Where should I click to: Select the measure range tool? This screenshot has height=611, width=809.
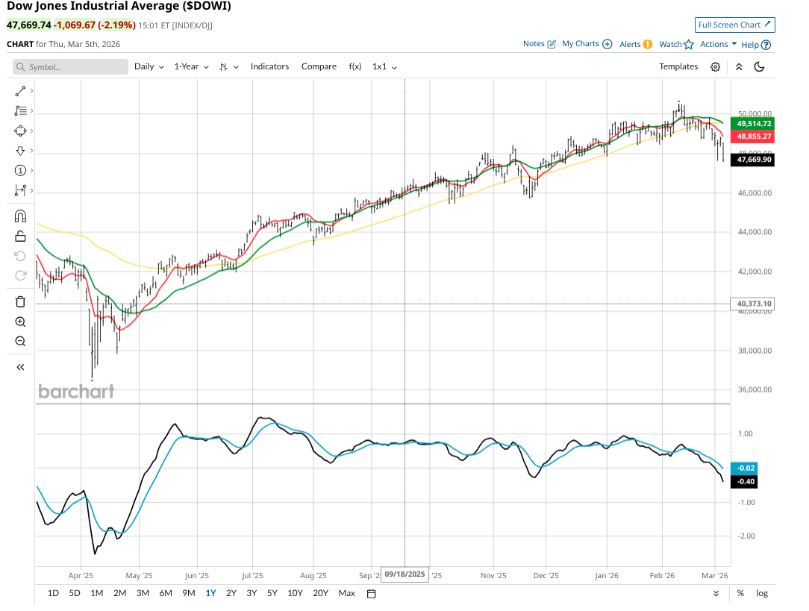20,190
